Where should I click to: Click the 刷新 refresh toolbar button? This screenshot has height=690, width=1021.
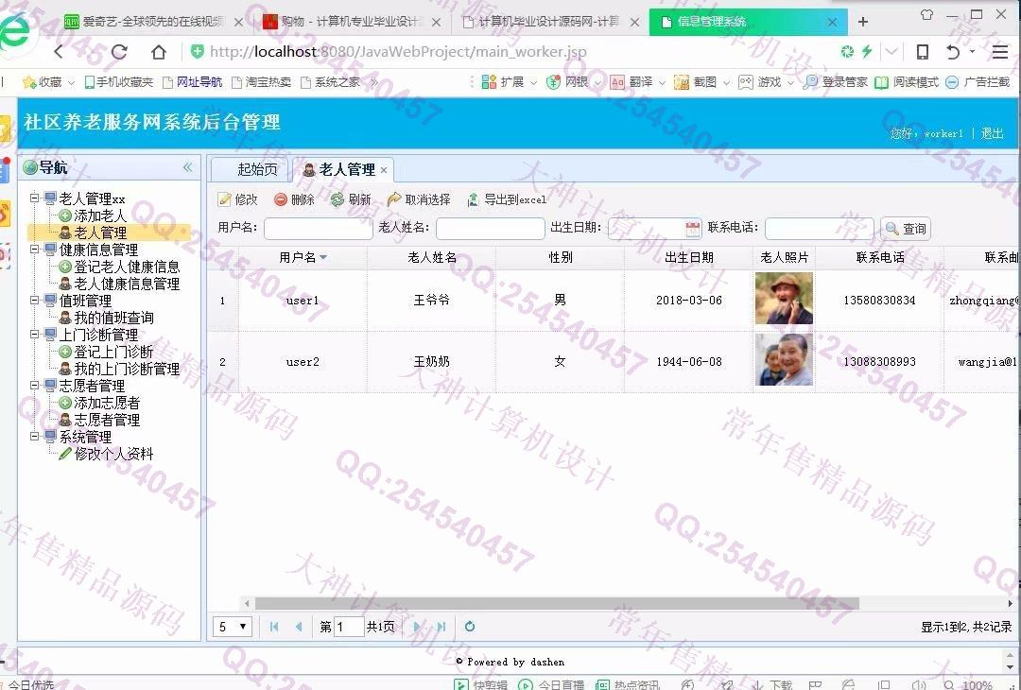pos(351,199)
